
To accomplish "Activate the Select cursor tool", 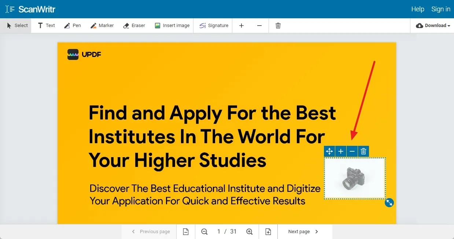I will [x=17, y=26].
